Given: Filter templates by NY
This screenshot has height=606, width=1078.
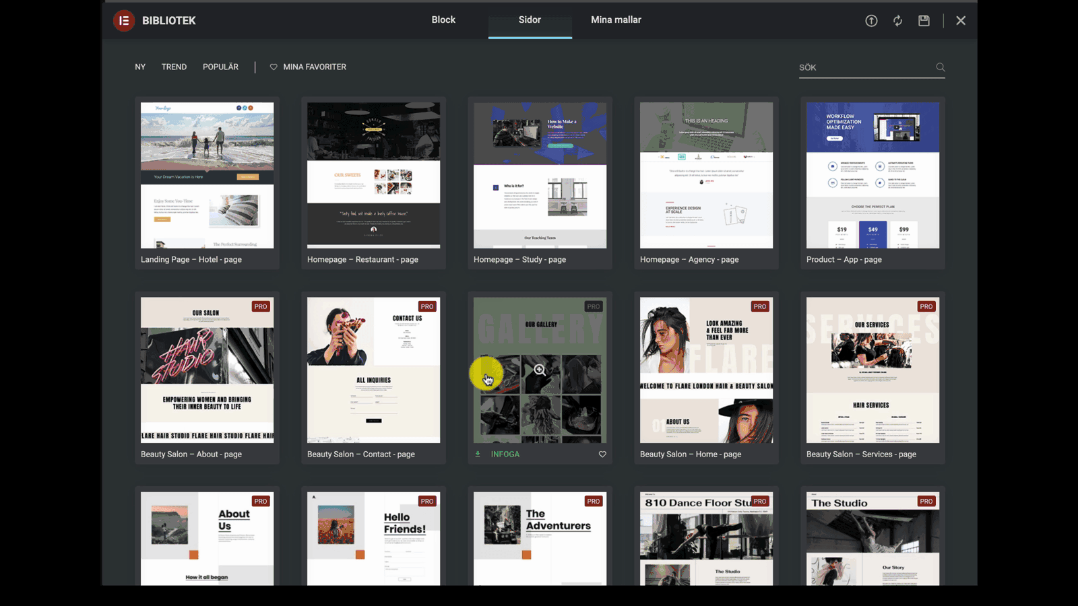Looking at the screenshot, I should click(x=140, y=67).
